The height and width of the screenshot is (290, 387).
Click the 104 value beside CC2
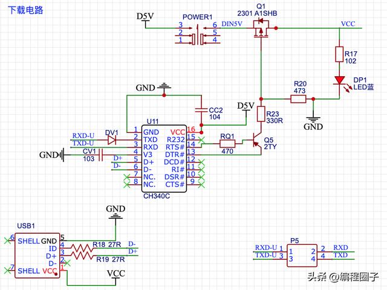215,117
